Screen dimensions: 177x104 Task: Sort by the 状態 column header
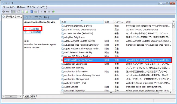108,22
